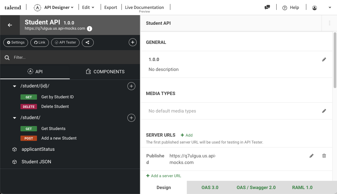Edit default media types with the pencil icon
Image resolution: width=337 pixels, height=194 pixels.
pyautogui.click(x=324, y=111)
